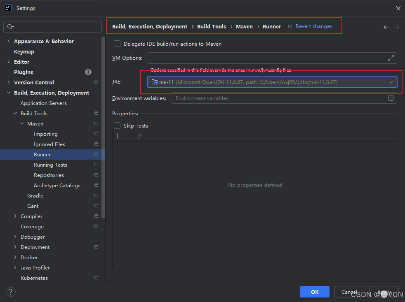Click the project-level icon beside Gant
405x302 pixels.
click(x=97, y=206)
